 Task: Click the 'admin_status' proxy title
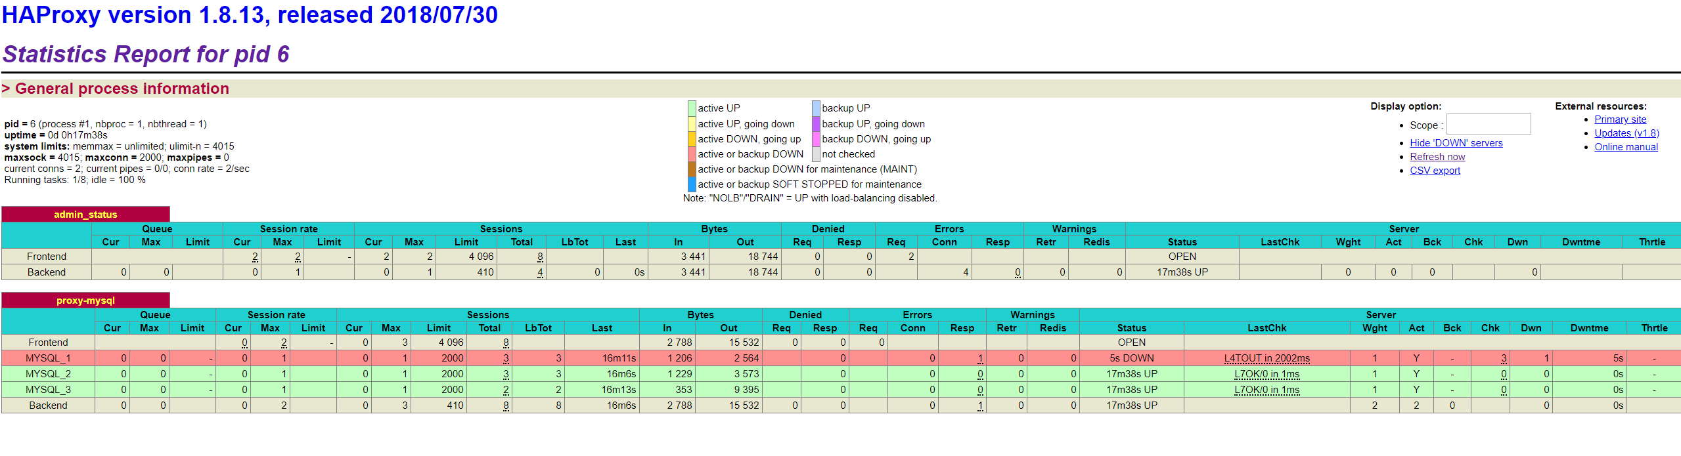85,215
